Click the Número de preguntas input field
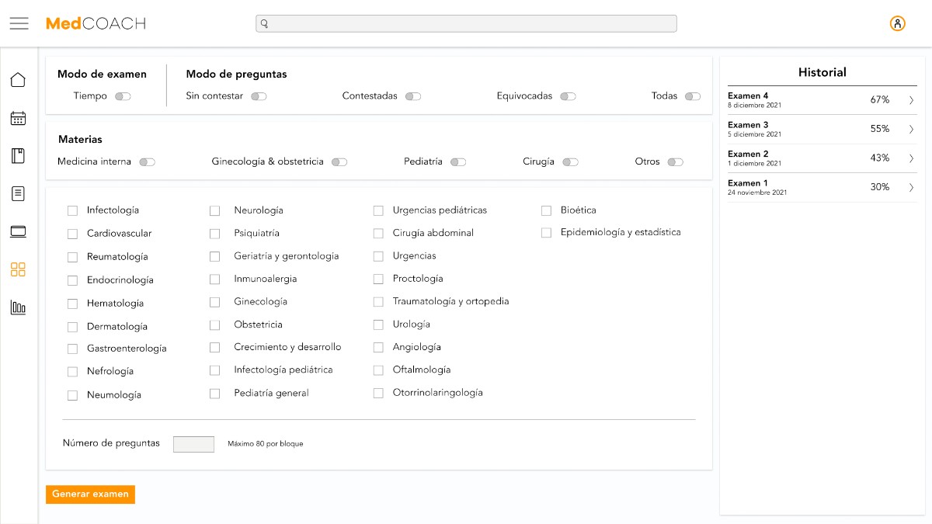The width and height of the screenshot is (932, 524). tap(193, 444)
